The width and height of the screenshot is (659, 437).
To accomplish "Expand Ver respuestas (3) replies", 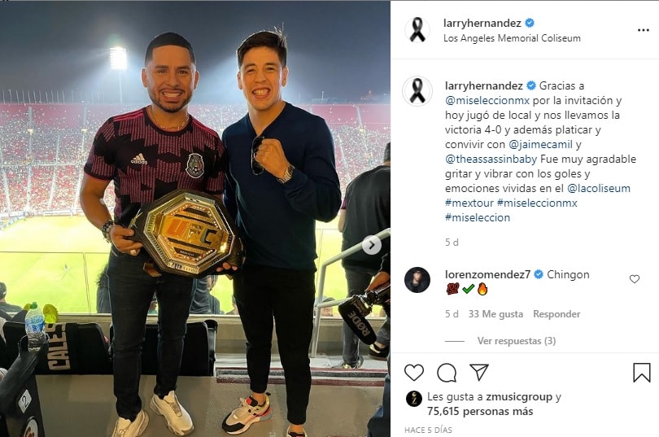I will (517, 341).
